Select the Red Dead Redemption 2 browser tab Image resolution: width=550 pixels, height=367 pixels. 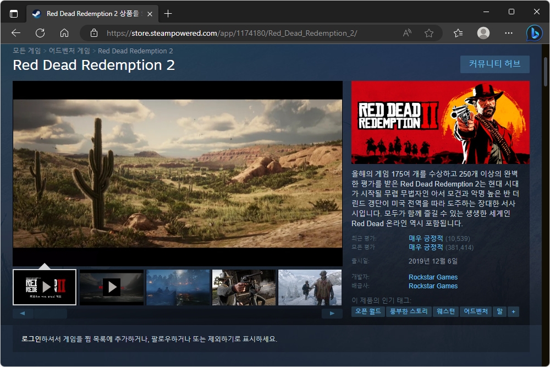[x=92, y=14]
